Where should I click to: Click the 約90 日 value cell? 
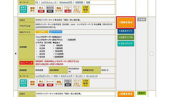point(108,70)
